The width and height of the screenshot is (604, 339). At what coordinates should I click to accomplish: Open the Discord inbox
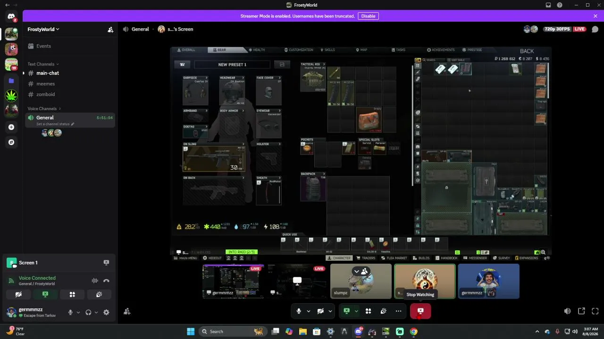tap(548, 5)
